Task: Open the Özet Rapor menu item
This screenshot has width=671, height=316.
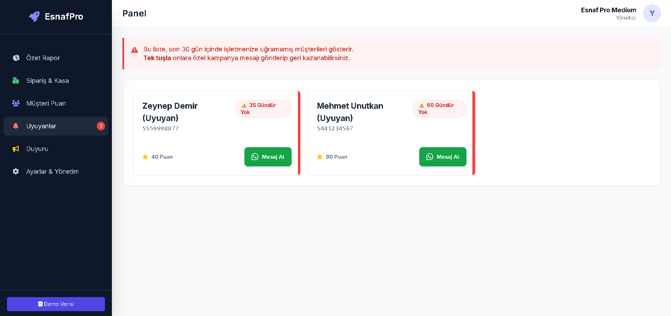Action: click(43, 58)
